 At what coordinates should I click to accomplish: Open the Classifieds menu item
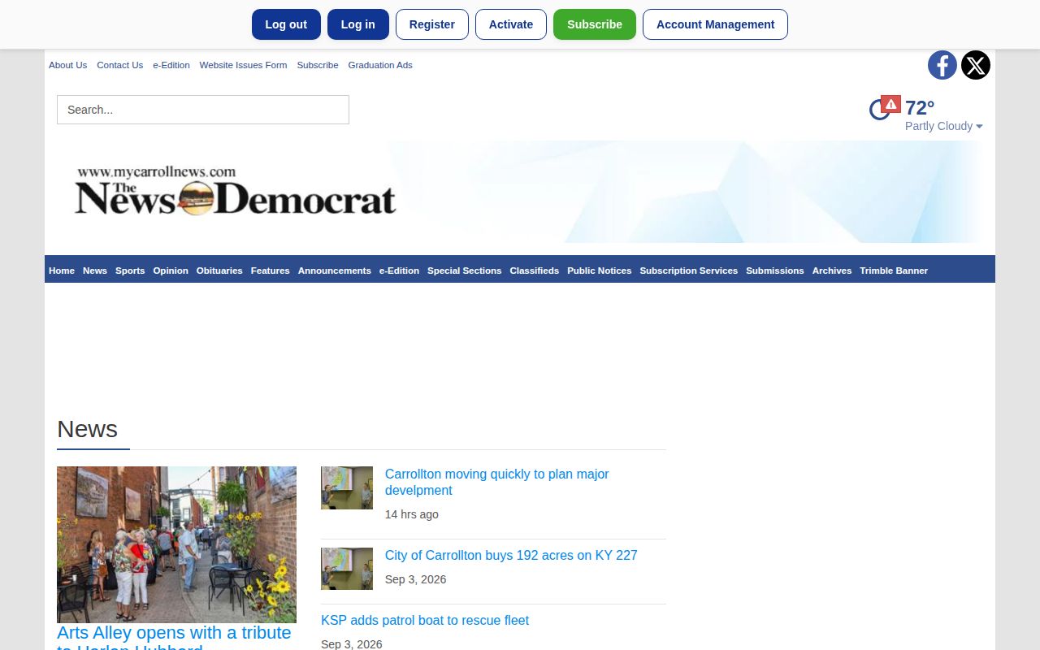535,271
